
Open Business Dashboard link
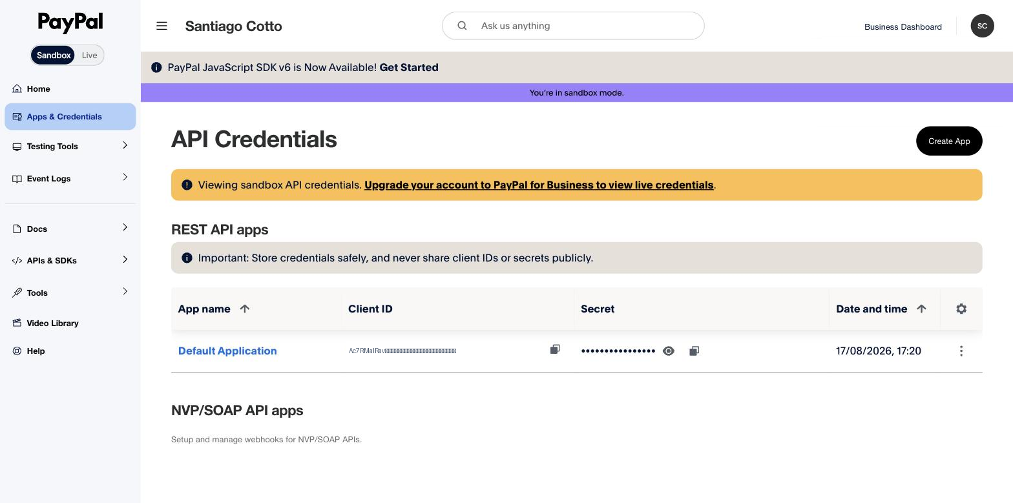click(903, 26)
